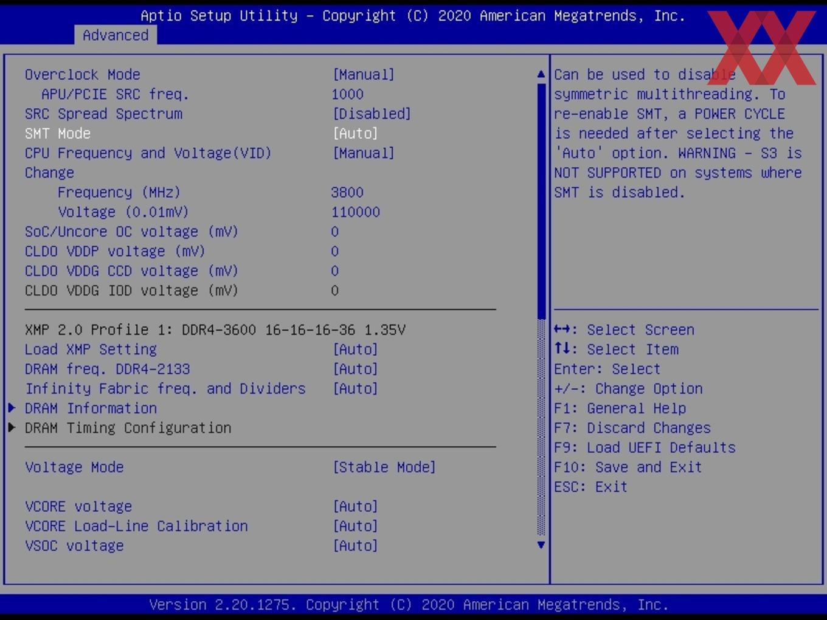Change Voltage Mode [Stable Mode] option

(384, 467)
